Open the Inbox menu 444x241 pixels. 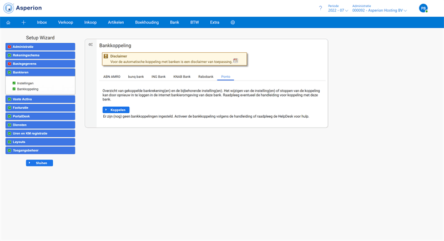point(42,22)
